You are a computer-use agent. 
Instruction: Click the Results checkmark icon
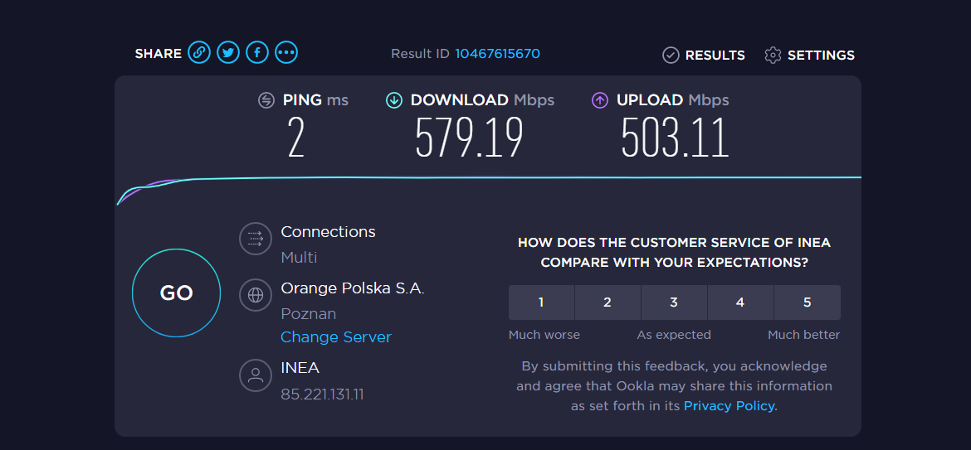click(671, 55)
